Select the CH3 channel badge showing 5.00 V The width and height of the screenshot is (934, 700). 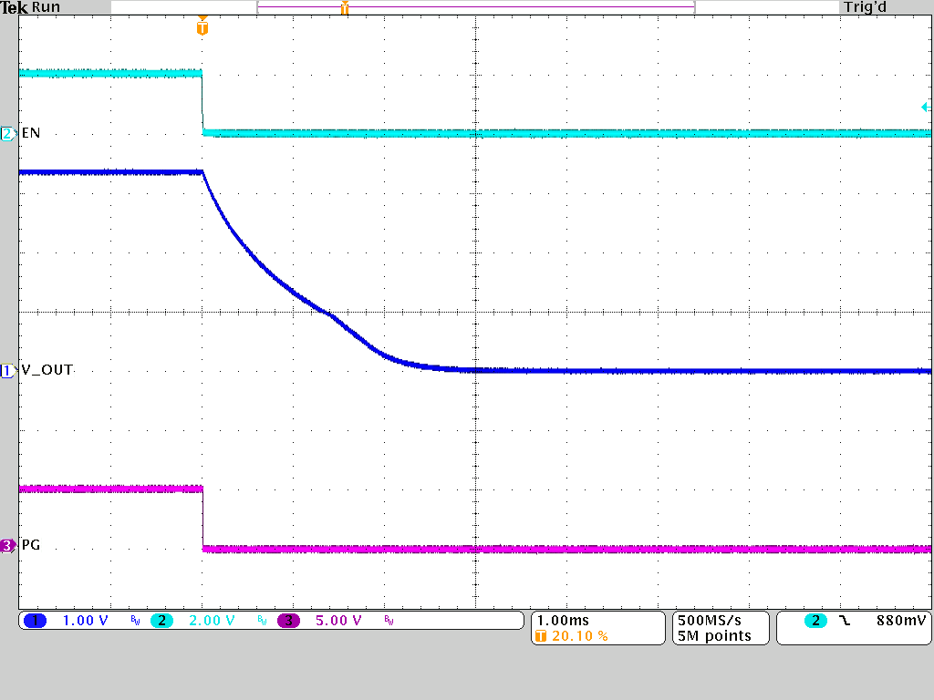[286, 620]
